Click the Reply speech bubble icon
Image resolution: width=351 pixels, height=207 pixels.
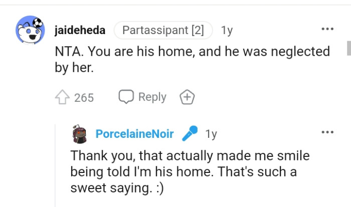[125, 97]
